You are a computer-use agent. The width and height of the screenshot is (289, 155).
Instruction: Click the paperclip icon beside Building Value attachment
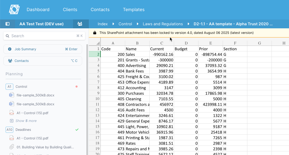click(x=12, y=147)
